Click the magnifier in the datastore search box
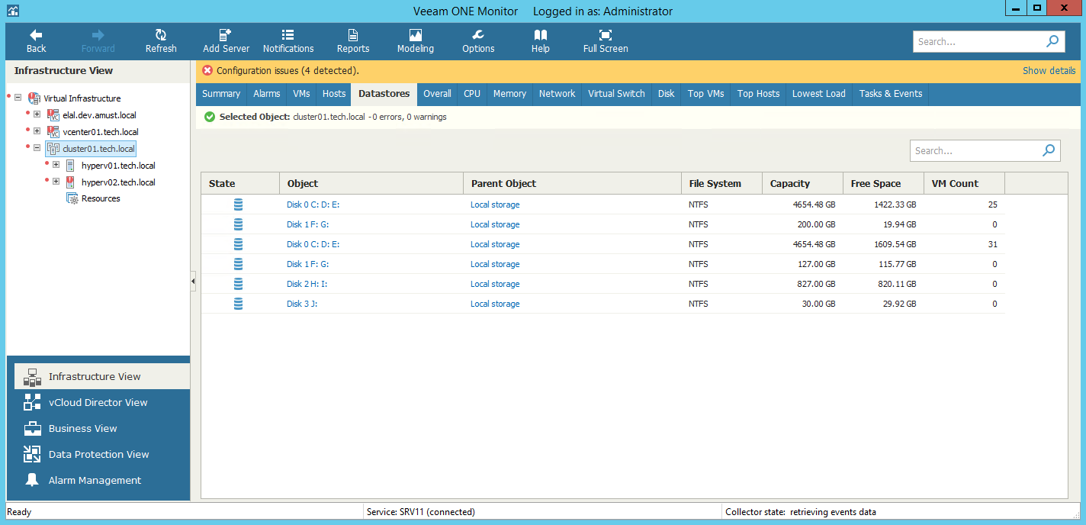Screen dimensions: 1086x525 click(1050, 150)
